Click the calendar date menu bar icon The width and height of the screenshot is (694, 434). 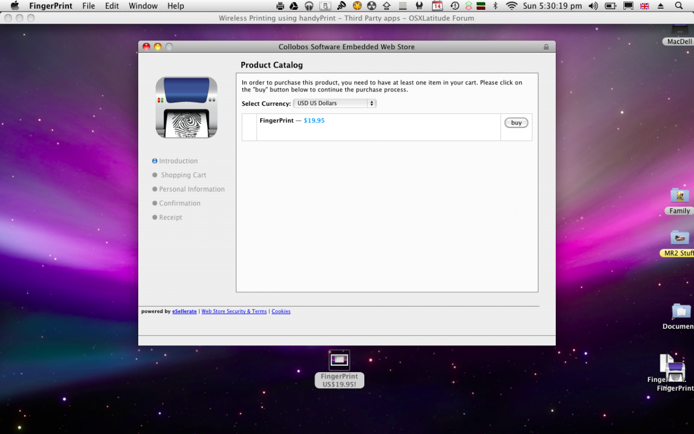pyautogui.click(x=437, y=6)
